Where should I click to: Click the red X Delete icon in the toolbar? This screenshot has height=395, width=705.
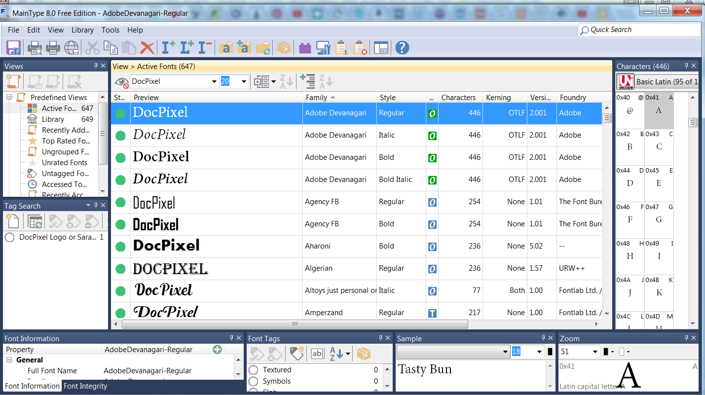(147, 48)
